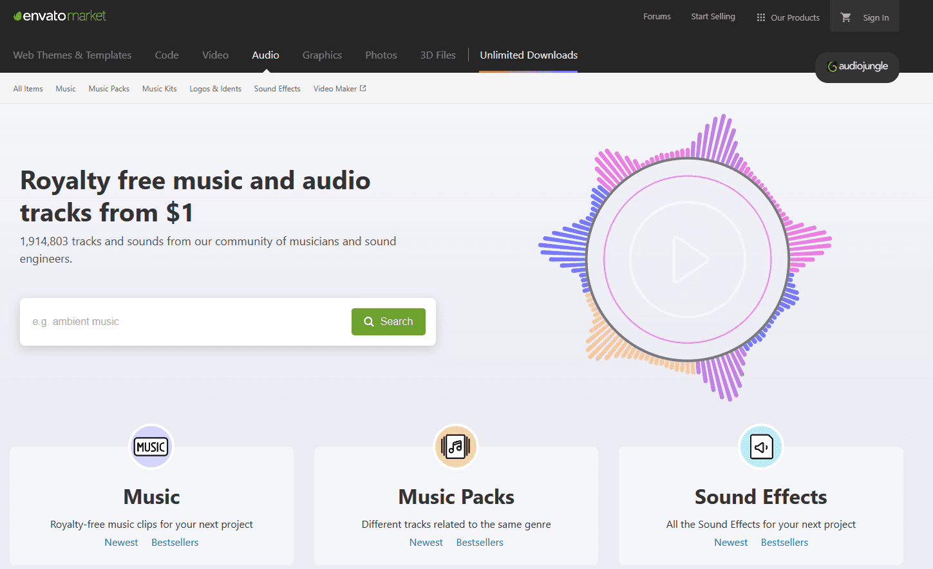Select Logos & Idents category

click(215, 88)
